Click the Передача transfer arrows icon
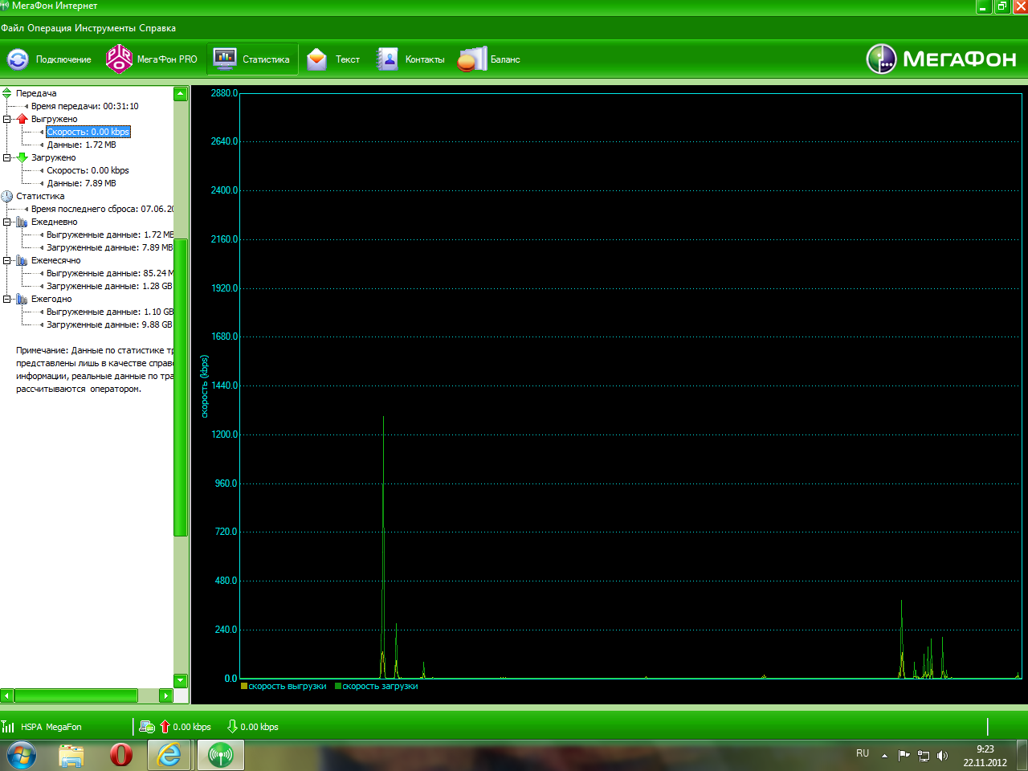 pyautogui.click(x=6, y=93)
